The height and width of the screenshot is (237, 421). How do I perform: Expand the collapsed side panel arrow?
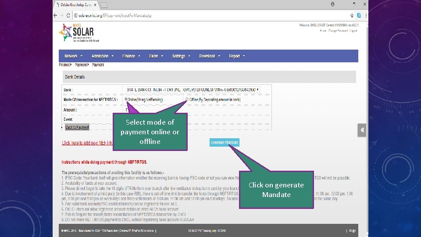tap(362, 130)
